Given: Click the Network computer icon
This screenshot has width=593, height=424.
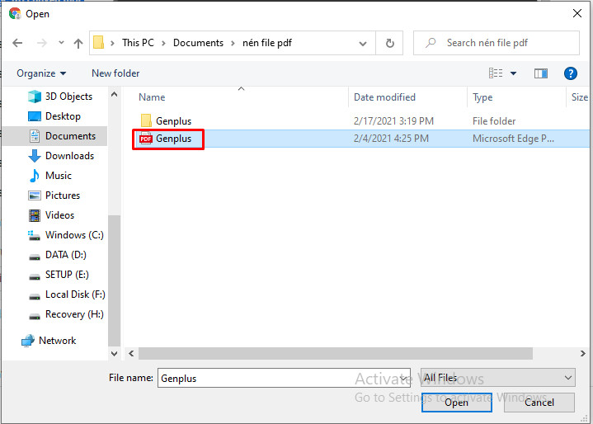Looking at the screenshot, I should pyautogui.click(x=27, y=341).
